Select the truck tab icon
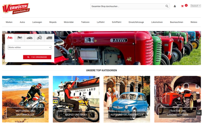This screenshot has height=127, width=203. [x=49, y=38]
